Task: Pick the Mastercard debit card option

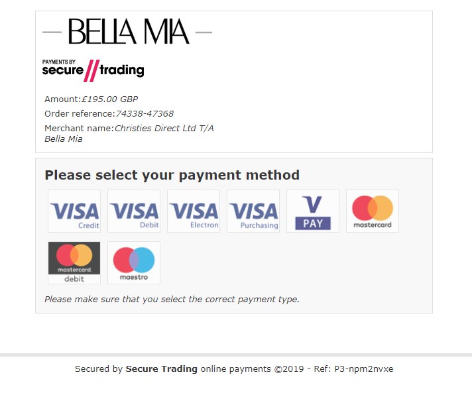Action: point(74,262)
